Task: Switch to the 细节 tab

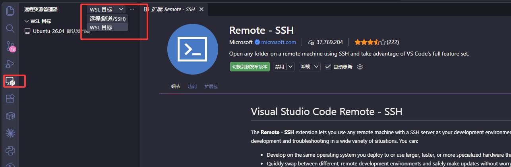Action: (x=175, y=86)
